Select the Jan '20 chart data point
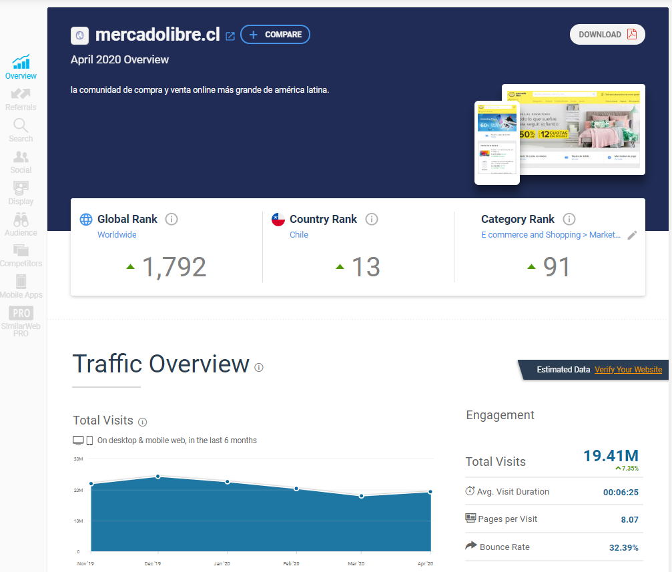 [x=227, y=482]
